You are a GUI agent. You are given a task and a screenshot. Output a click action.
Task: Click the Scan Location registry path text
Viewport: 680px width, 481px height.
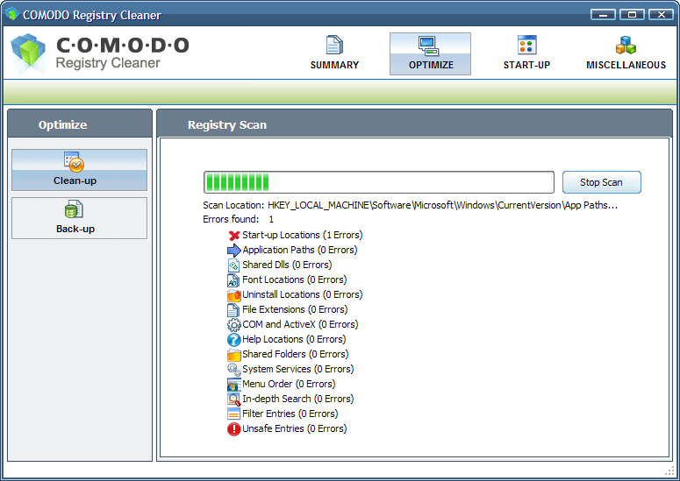[x=442, y=205]
